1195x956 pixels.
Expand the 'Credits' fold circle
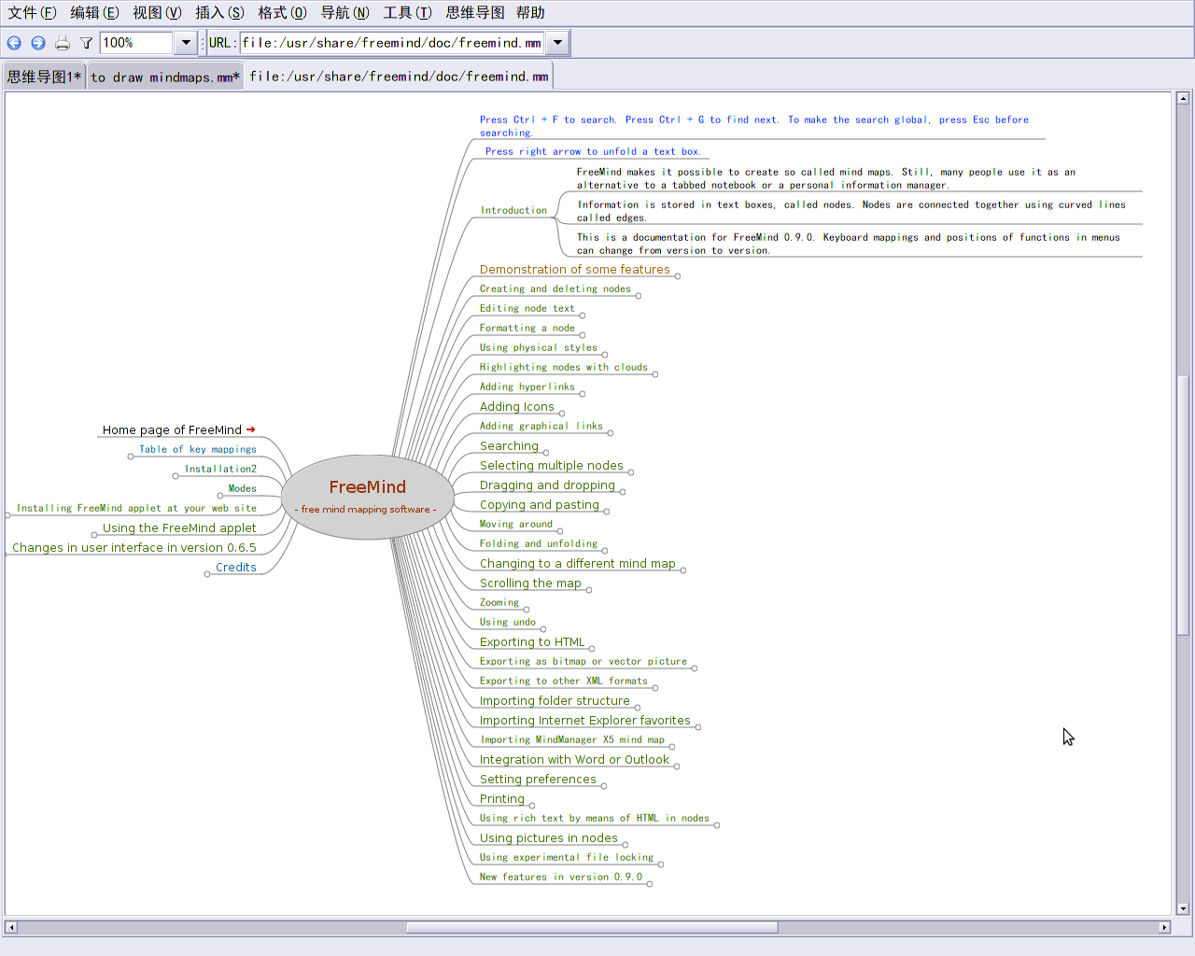click(x=207, y=574)
